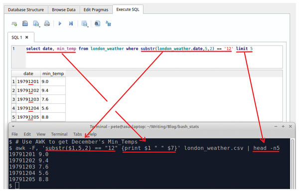This screenshot has width=299, height=192.
Task: Switch to the Database Structure tab
Action: [x=26, y=10]
